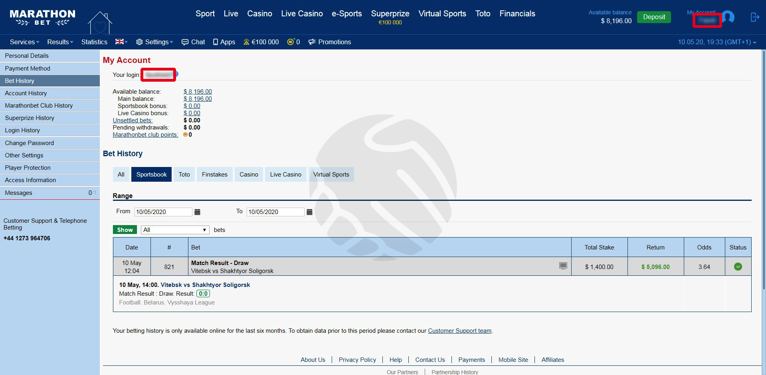Open the Affiliates footer link
Image resolution: width=766 pixels, height=375 pixels.
point(552,360)
